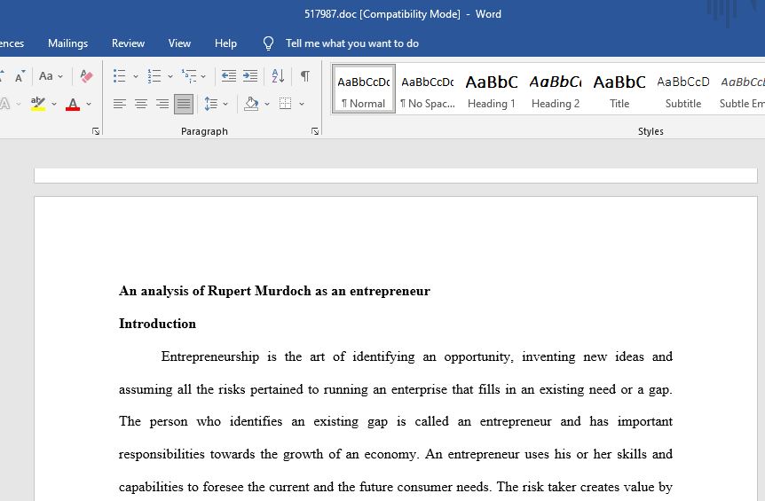Viewport: 765px width, 501px height.
Task: Apply the Subtitle style
Action: coord(683,90)
